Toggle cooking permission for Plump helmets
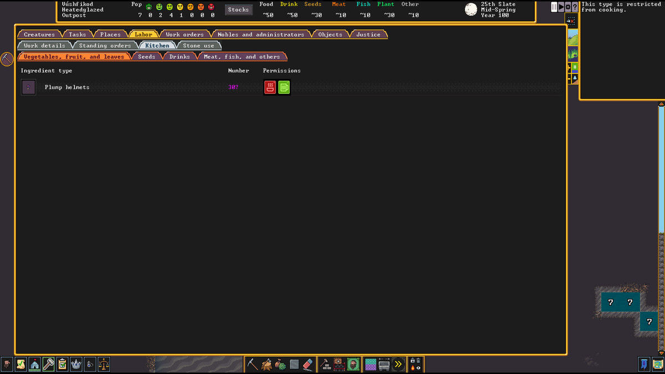 270,87
